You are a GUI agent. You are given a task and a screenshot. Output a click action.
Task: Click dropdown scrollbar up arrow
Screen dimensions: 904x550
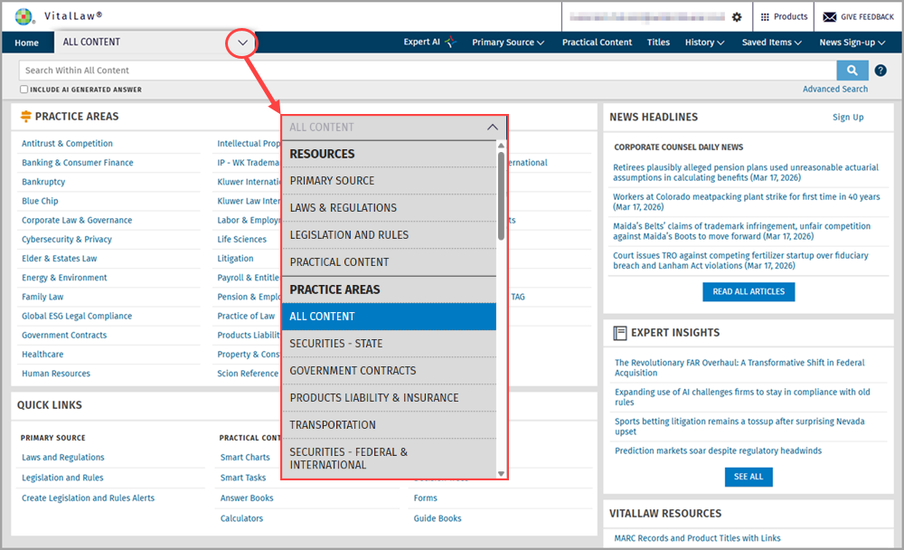501,146
